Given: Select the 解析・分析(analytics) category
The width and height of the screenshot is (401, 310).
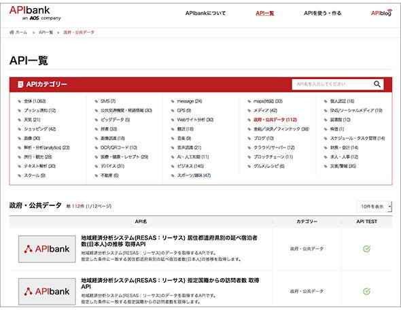Looking at the screenshot, I should click(x=47, y=148).
